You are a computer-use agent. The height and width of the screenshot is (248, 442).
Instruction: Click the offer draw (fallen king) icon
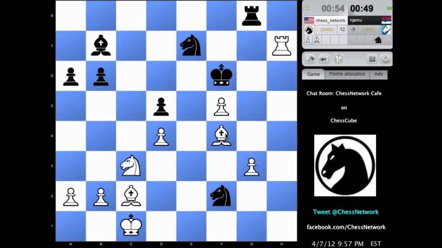pyautogui.click(x=324, y=59)
